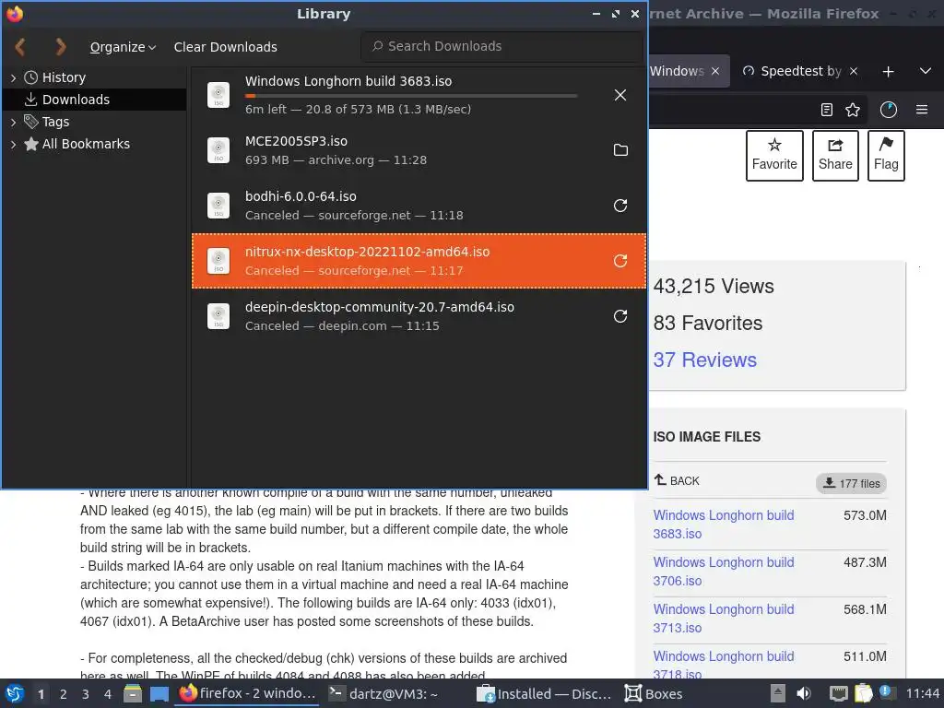The image size is (944, 708).
Task: Click the bodhi-6.0.0-64.iso file icon
Action: pos(218,206)
